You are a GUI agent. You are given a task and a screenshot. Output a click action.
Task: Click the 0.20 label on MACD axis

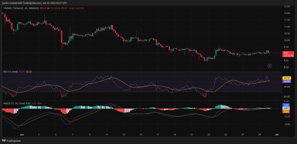[287, 101]
